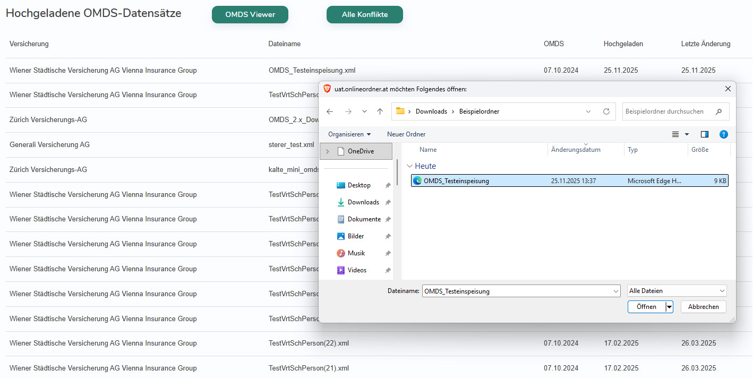753x379 pixels.
Task: Select Desktop in the navigation pane
Action: pos(359,185)
